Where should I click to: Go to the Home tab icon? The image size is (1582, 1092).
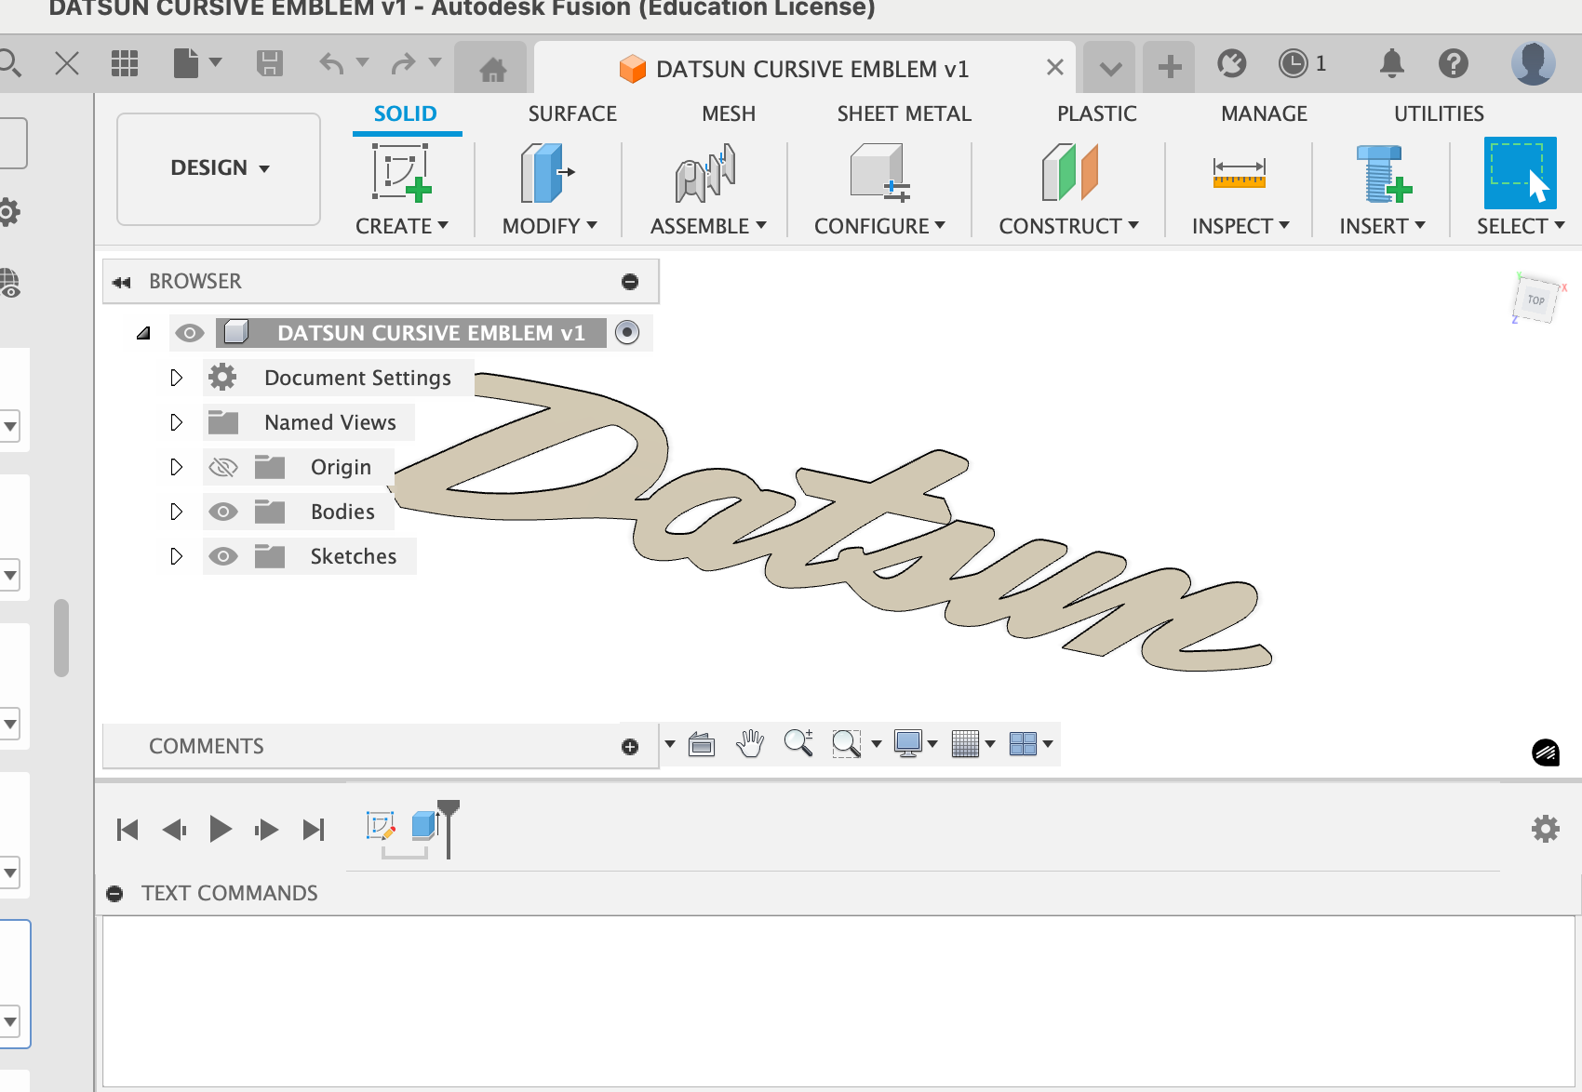(492, 69)
